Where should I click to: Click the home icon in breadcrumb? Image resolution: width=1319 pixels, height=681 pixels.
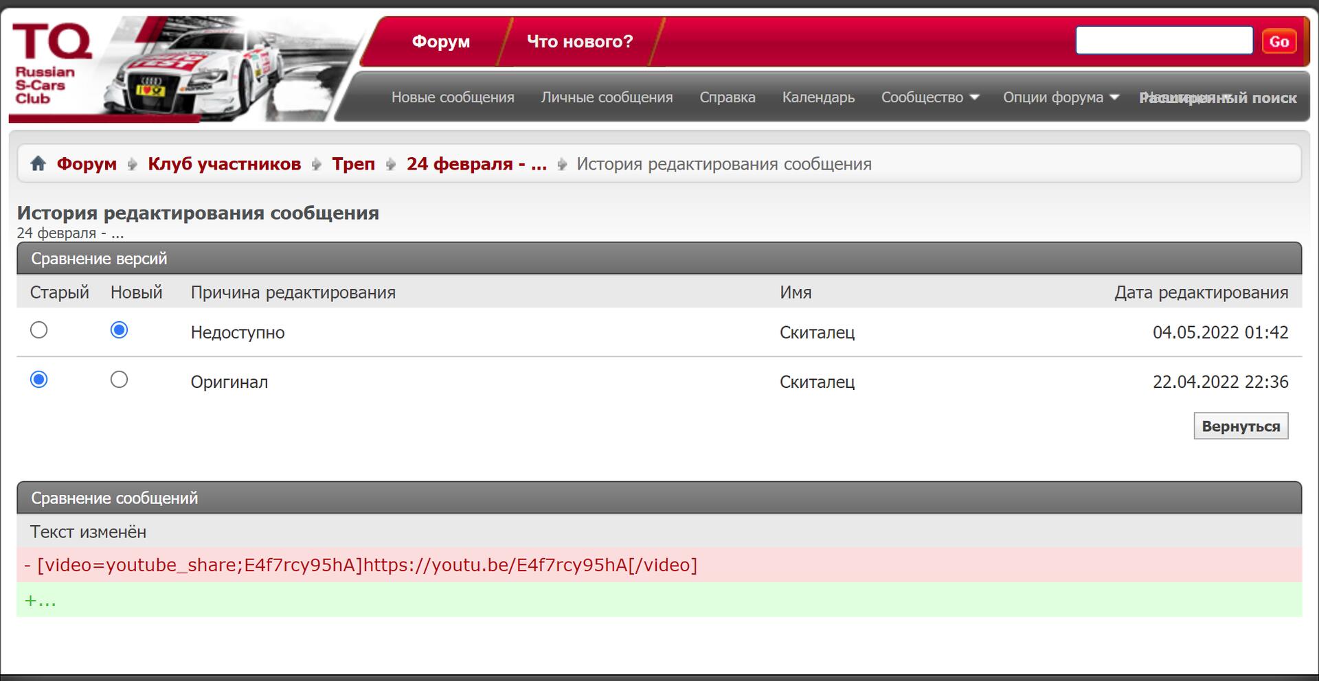click(38, 164)
